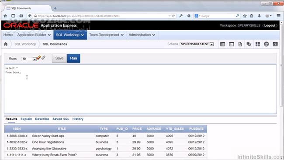The height and width of the screenshot is (160, 284).
Task: Reload the page with the refresh icon
Action: pyautogui.click(x=173, y=16)
